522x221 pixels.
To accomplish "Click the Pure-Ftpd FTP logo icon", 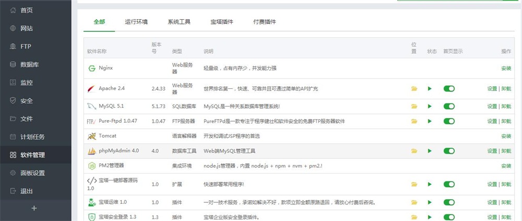I will tap(91, 121).
